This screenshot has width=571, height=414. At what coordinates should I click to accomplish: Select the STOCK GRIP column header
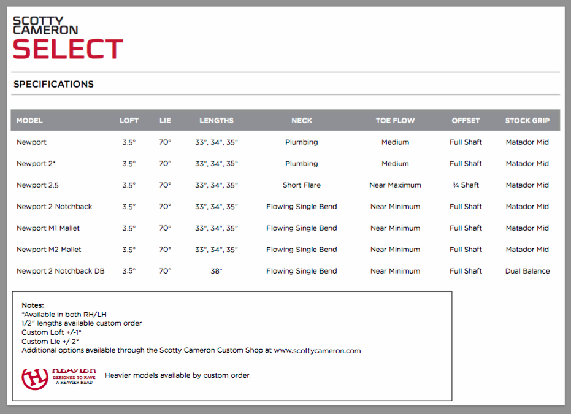(x=527, y=121)
